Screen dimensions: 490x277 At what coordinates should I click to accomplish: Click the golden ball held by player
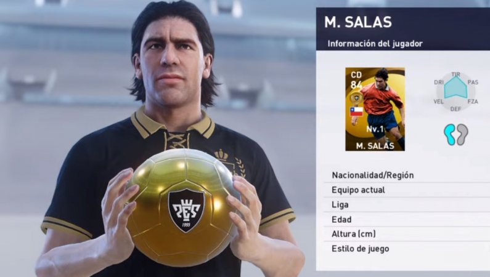tap(184, 207)
